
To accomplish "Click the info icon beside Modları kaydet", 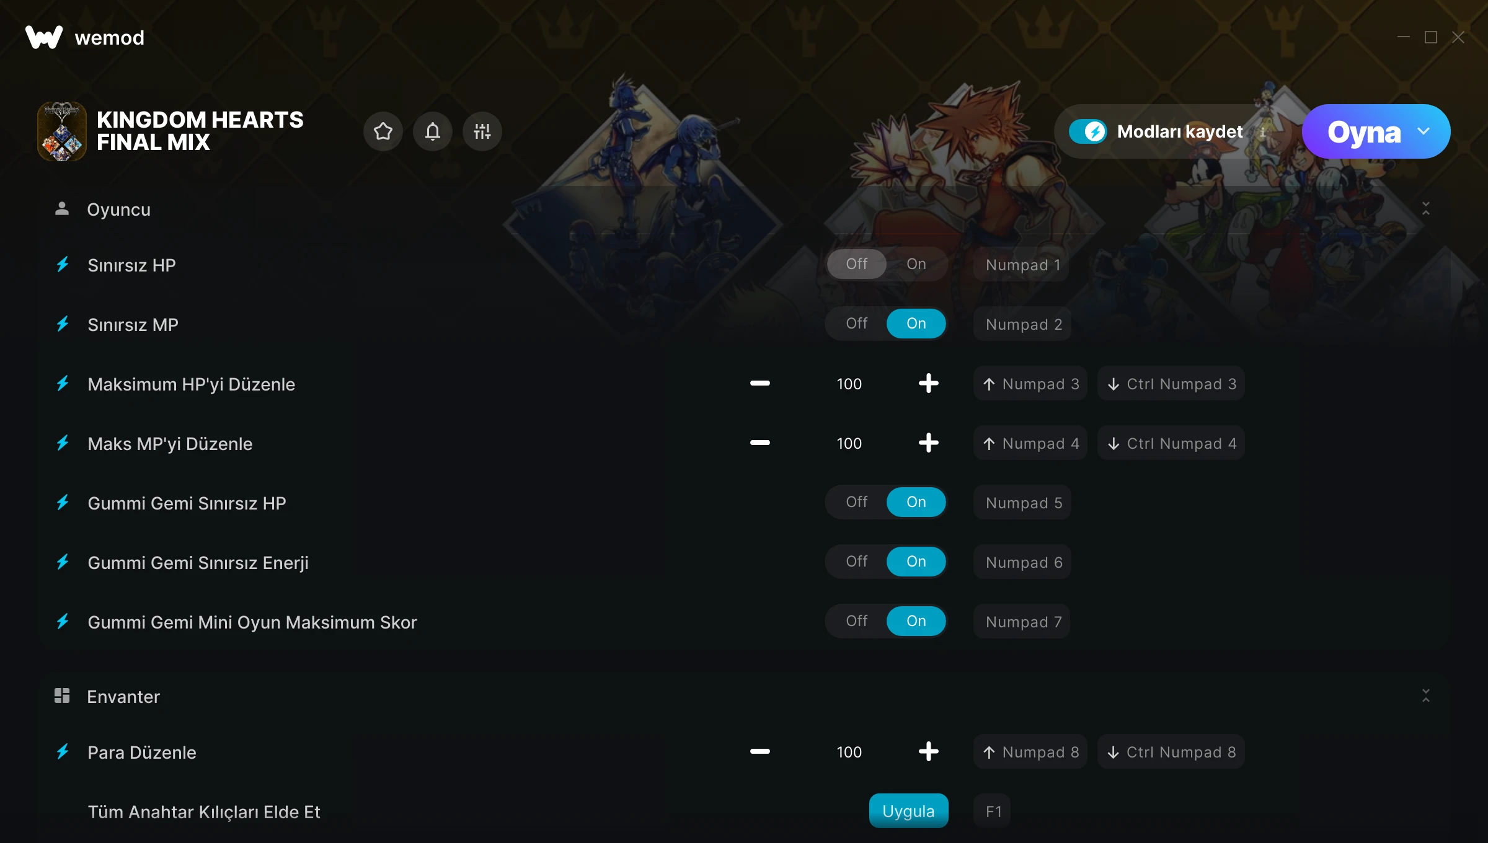I will [x=1262, y=131].
